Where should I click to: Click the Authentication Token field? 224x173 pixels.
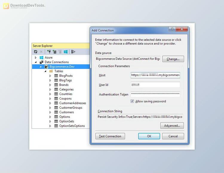(x=155, y=94)
